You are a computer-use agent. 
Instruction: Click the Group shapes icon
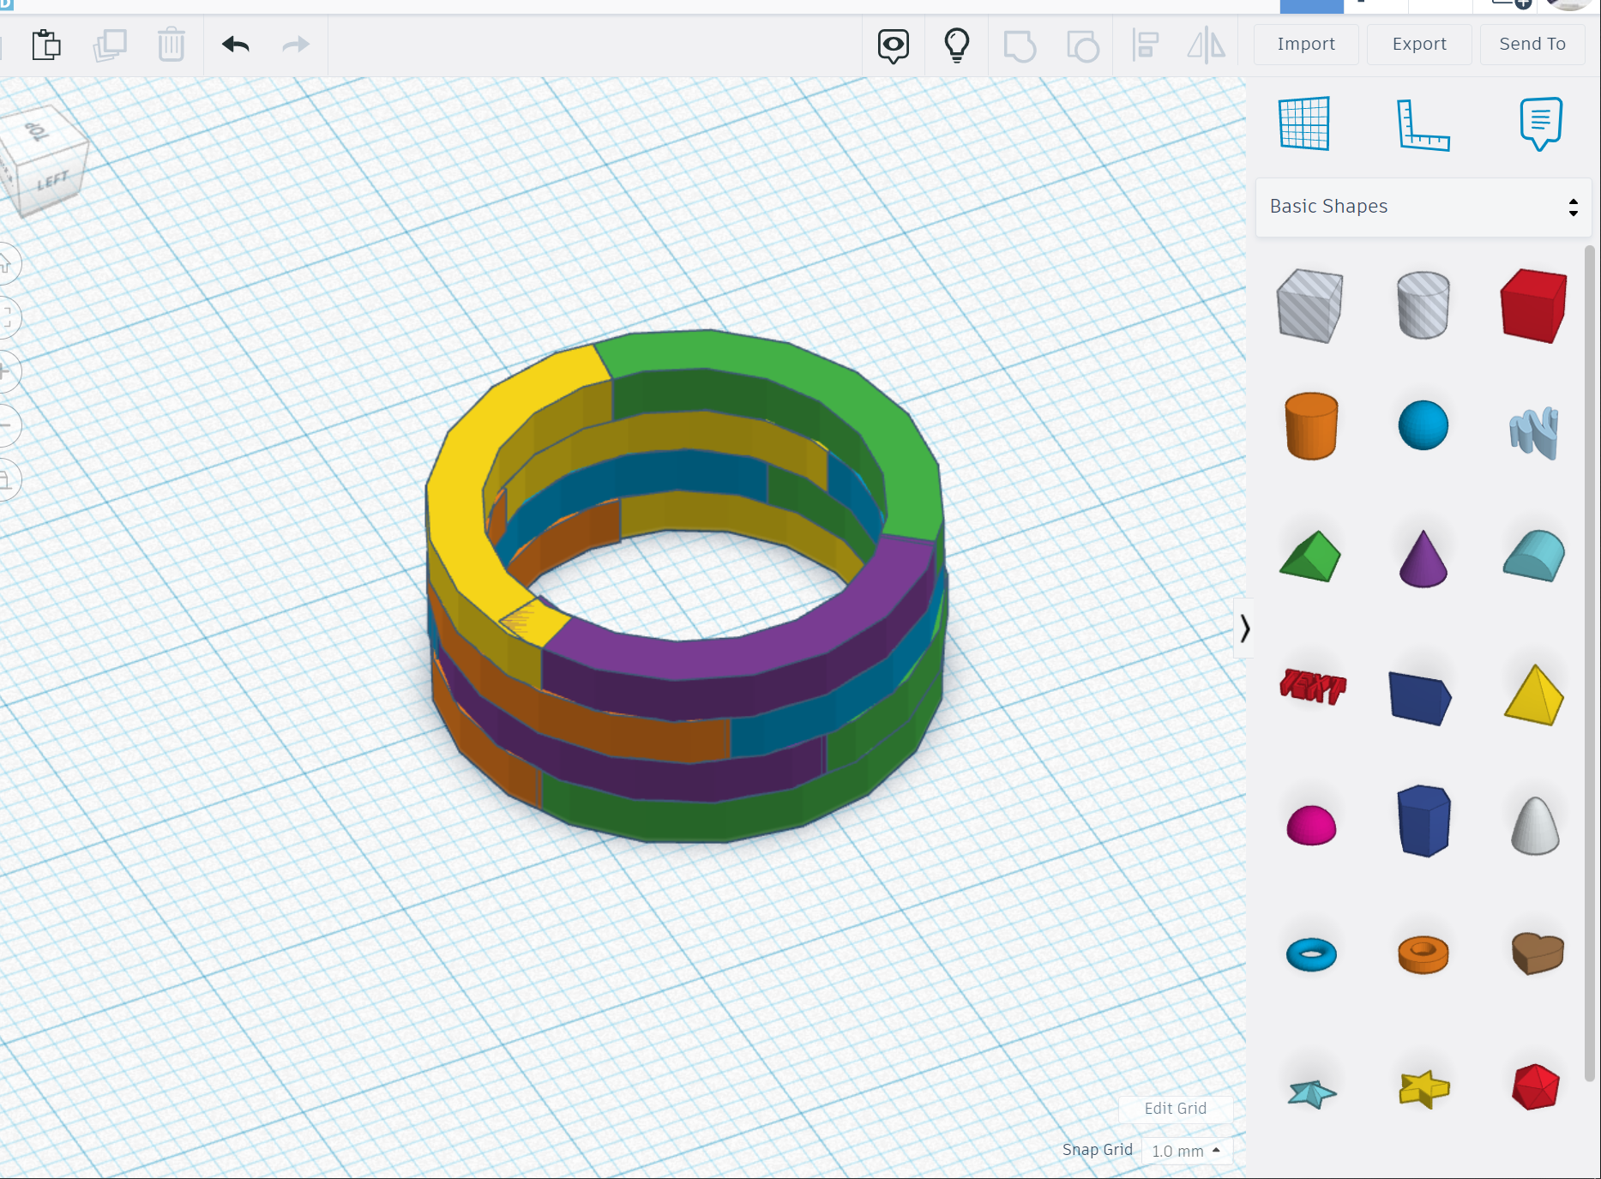1020,45
